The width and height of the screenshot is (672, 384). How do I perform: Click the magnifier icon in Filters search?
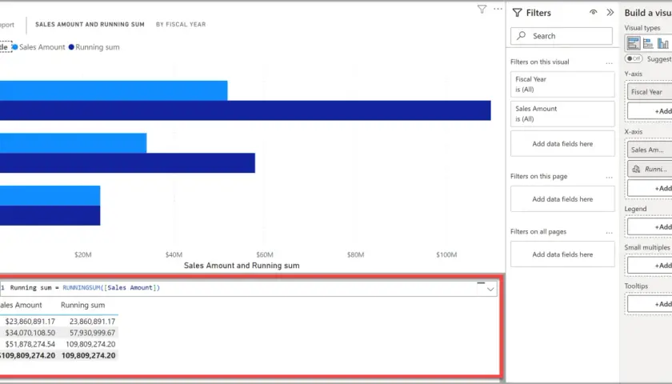521,35
